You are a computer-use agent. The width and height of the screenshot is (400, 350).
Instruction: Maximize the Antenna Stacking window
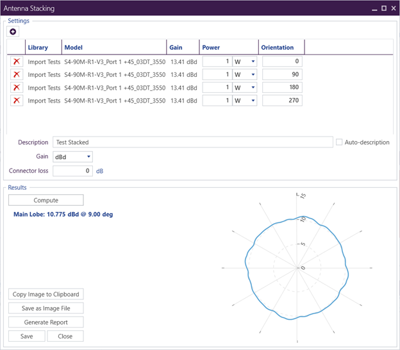(384, 8)
